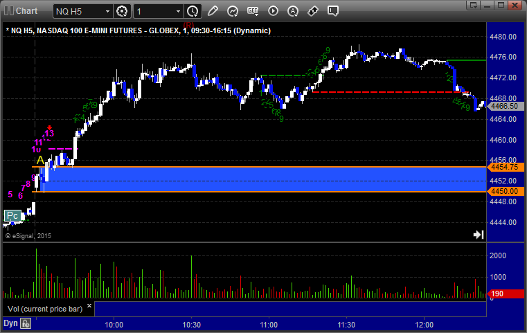
Task: Click the chart title NQ H5 text
Action: [x=138, y=30]
